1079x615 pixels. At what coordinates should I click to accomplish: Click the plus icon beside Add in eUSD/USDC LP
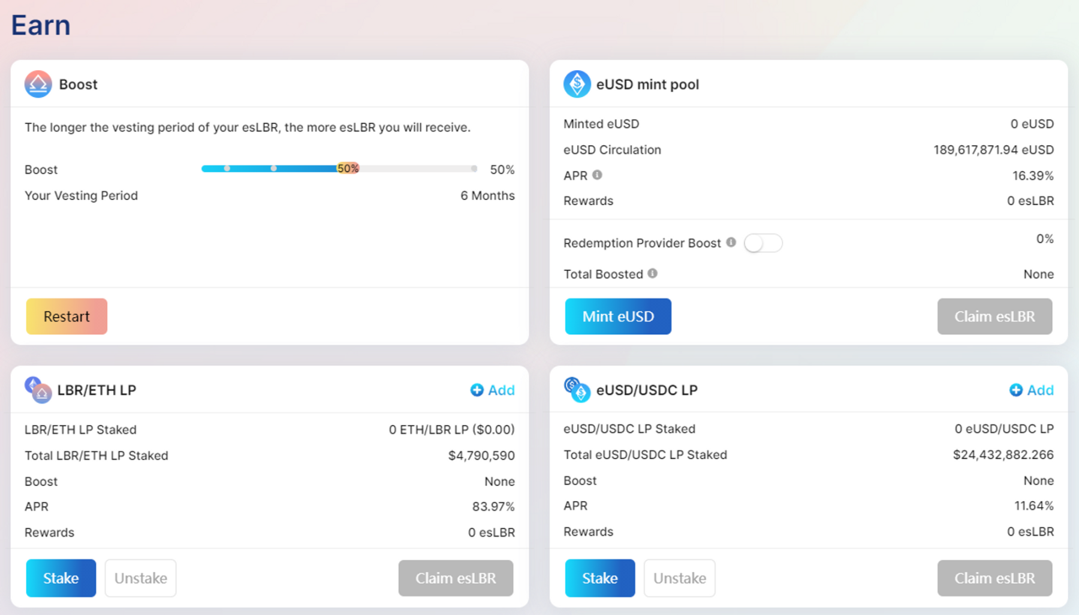point(1015,390)
